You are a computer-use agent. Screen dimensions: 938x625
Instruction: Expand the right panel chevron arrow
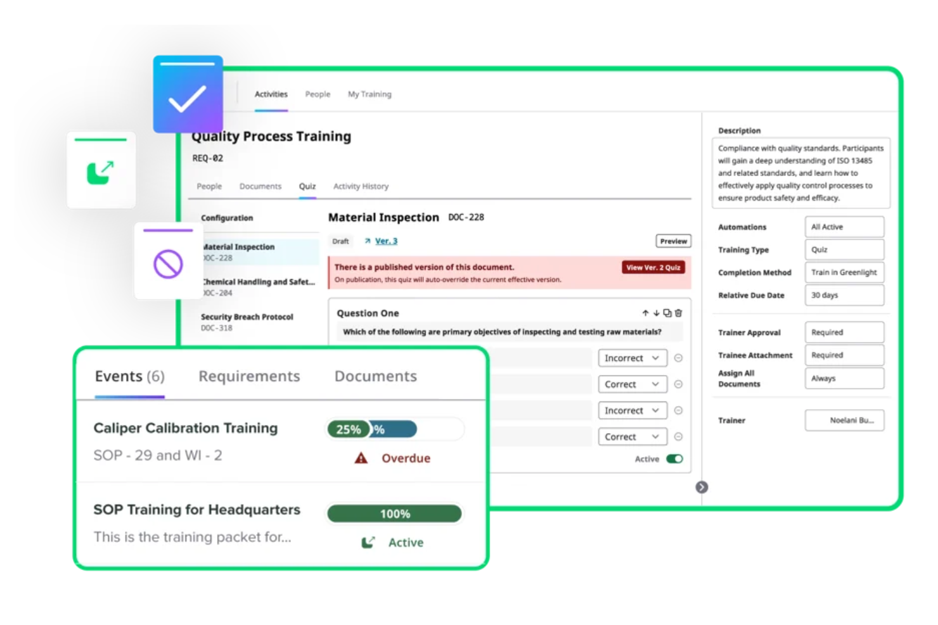[702, 488]
